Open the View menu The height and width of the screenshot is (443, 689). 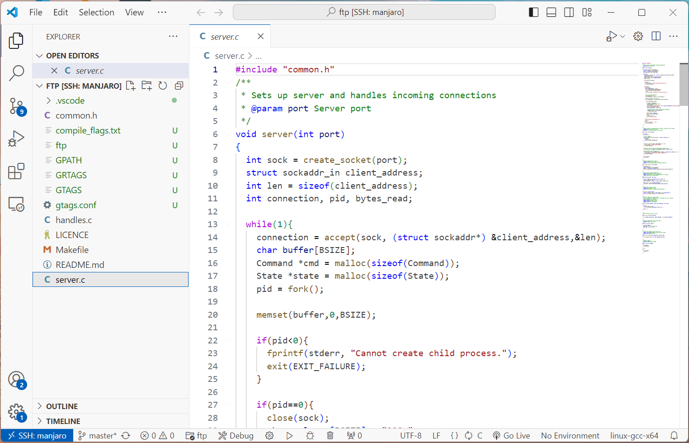tap(134, 12)
